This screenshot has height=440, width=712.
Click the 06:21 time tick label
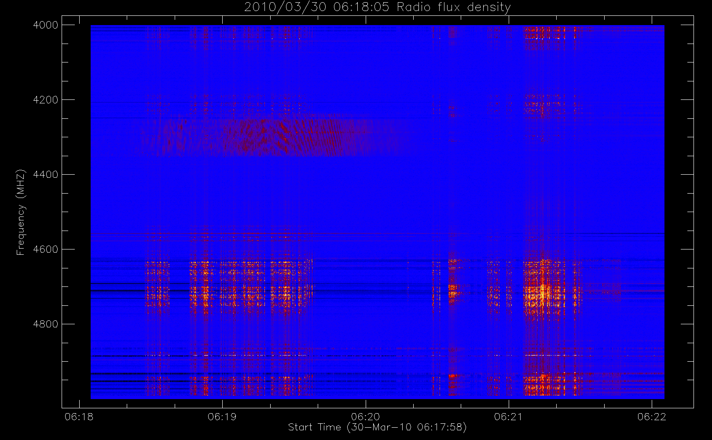509,417
